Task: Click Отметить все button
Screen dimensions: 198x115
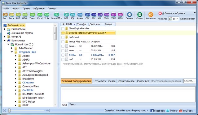Action: pos(126,81)
